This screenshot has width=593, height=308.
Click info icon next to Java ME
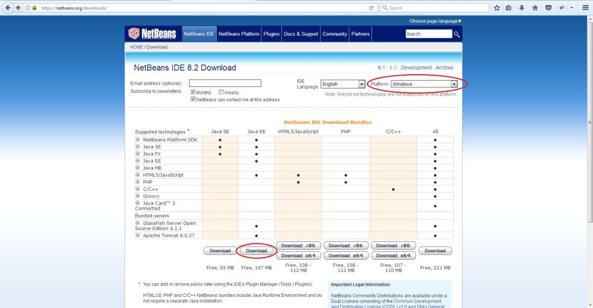click(x=138, y=168)
